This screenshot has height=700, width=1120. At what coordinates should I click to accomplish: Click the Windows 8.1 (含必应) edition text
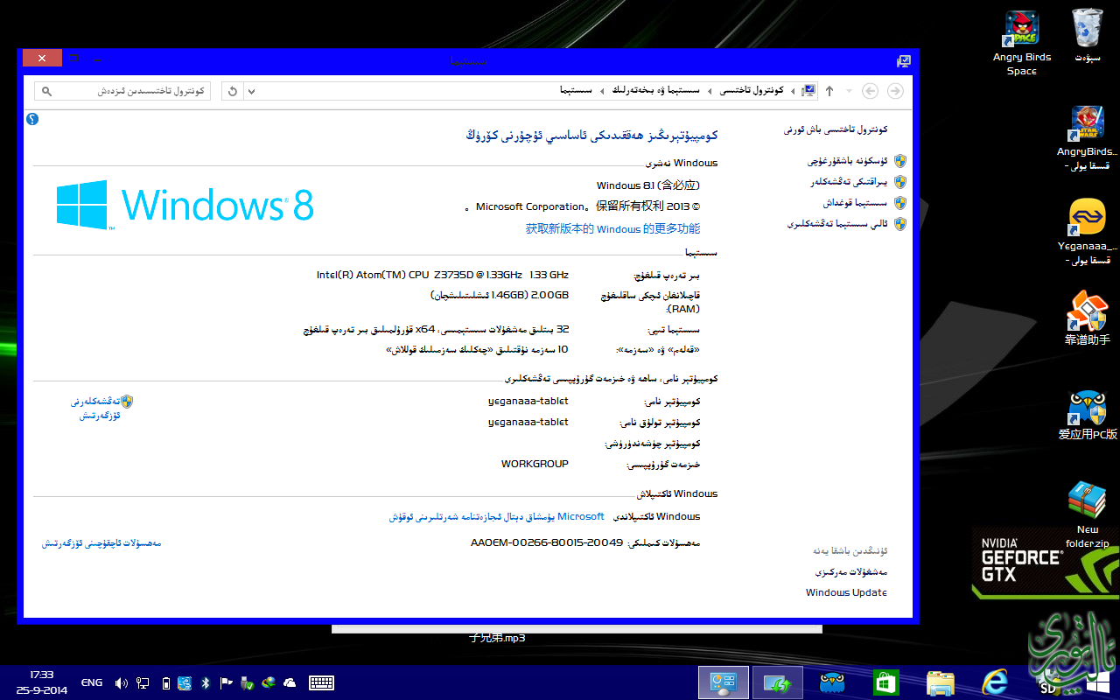click(648, 185)
